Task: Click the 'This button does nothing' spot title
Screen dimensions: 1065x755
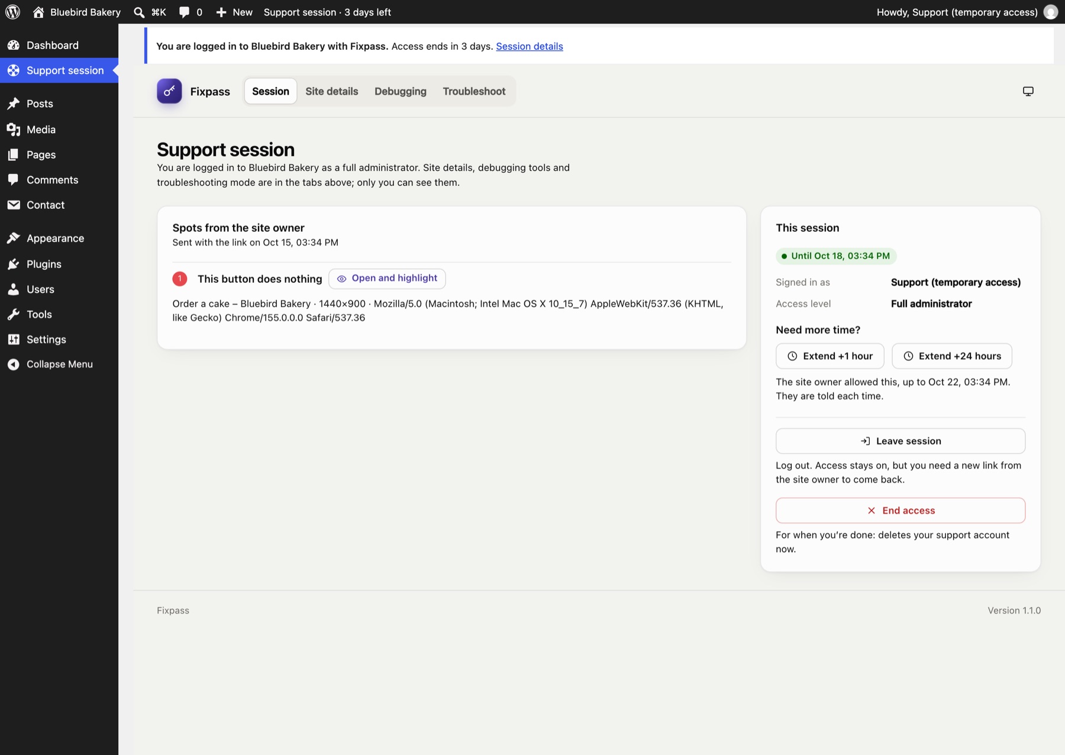Action: coord(260,279)
